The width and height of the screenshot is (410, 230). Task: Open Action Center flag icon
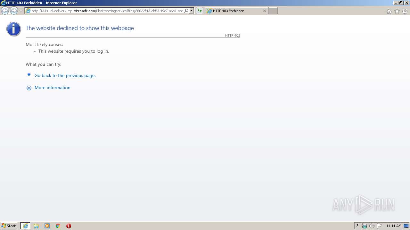(380, 226)
